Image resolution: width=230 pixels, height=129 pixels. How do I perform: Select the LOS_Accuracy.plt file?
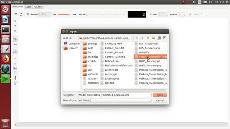click(x=147, y=44)
